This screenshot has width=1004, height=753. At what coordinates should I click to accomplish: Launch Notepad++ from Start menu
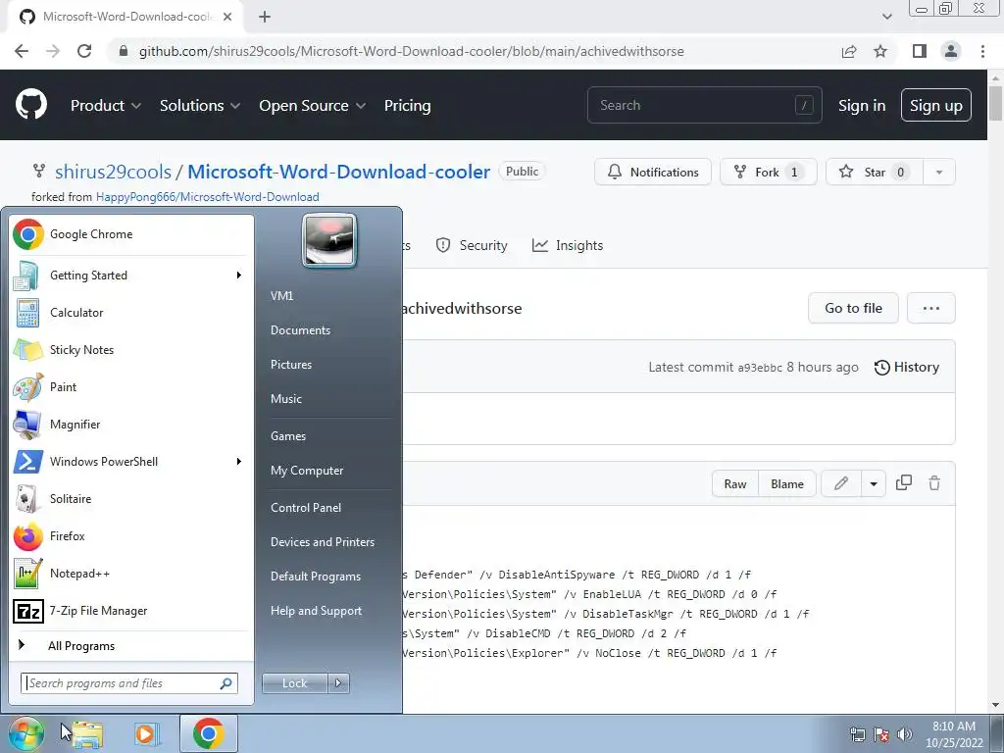pyautogui.click(x=131, y=573)
